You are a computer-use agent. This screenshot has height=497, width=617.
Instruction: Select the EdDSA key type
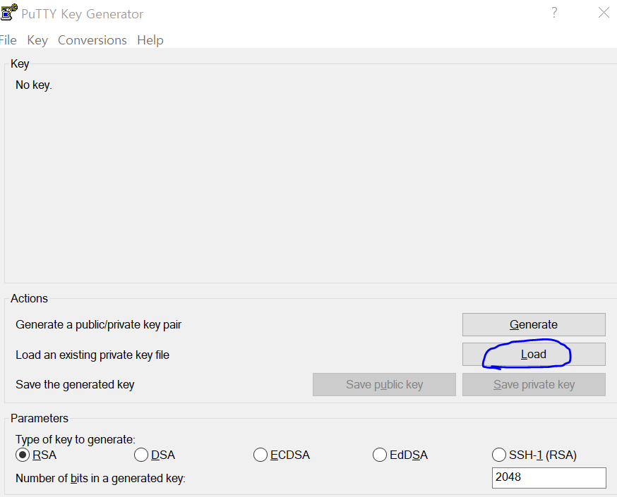400,455
